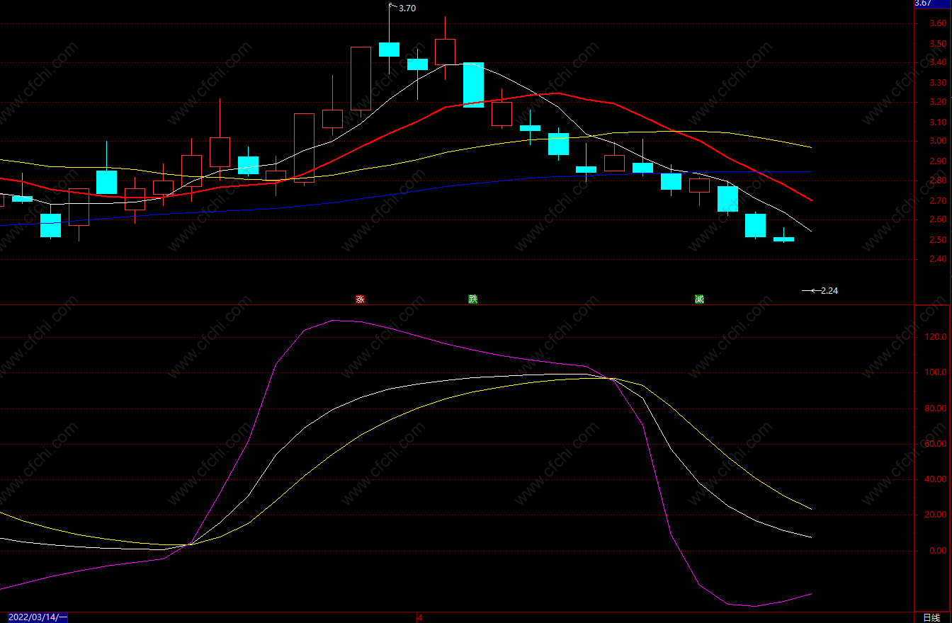Click the 100.0 indicator axis label

[x=936, y=373]
